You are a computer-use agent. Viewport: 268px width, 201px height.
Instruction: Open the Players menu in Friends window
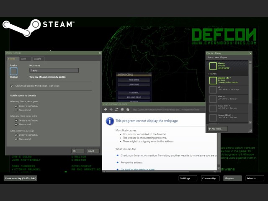[224, 57]
